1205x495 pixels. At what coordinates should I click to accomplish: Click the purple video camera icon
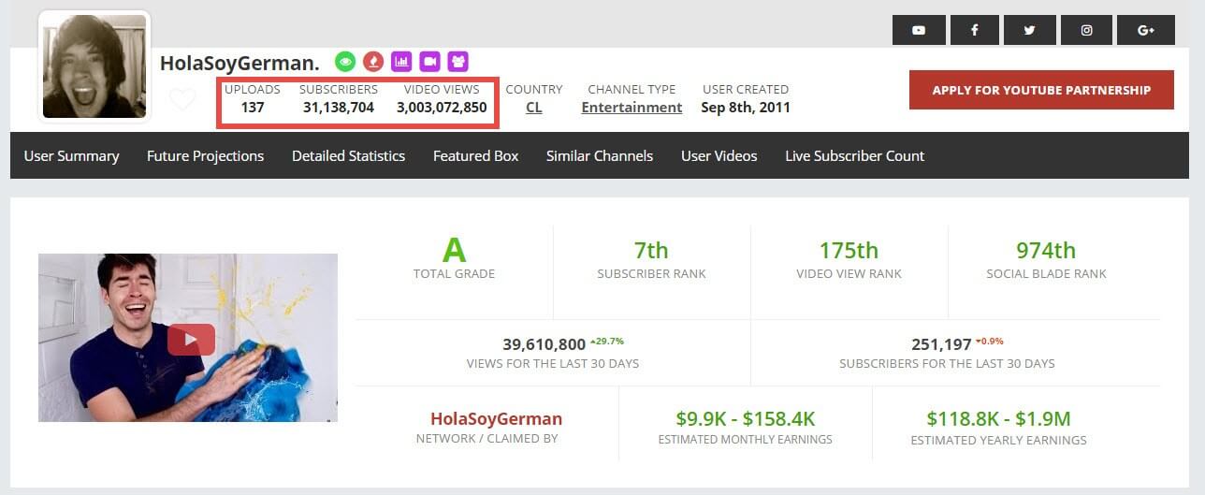tap(429, 62)
